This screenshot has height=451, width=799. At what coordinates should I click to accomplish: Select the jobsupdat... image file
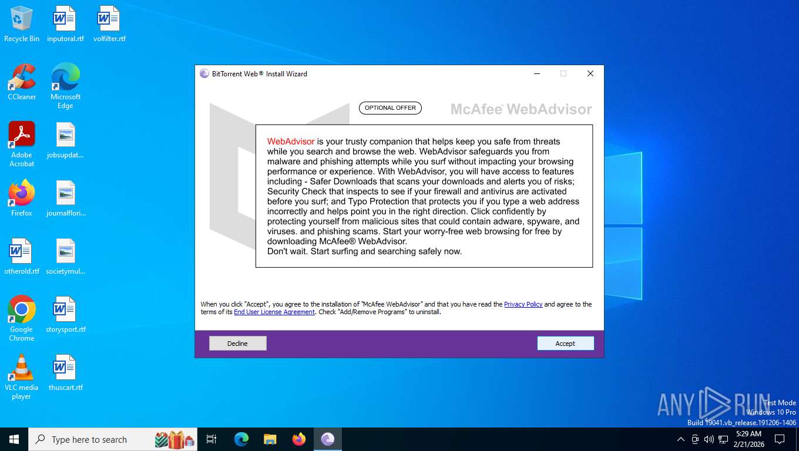coord(65,141)
